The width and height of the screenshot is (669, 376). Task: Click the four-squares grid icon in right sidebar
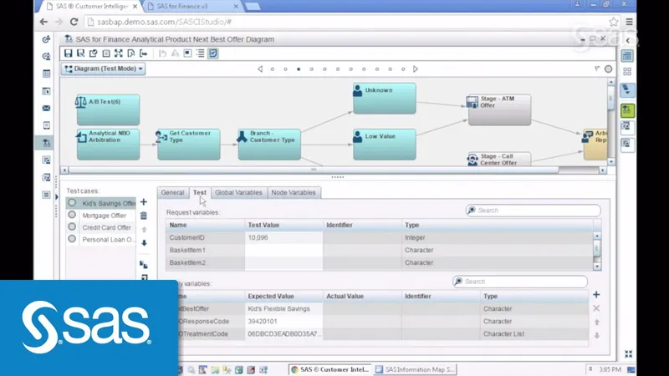[x=627, y=72]
